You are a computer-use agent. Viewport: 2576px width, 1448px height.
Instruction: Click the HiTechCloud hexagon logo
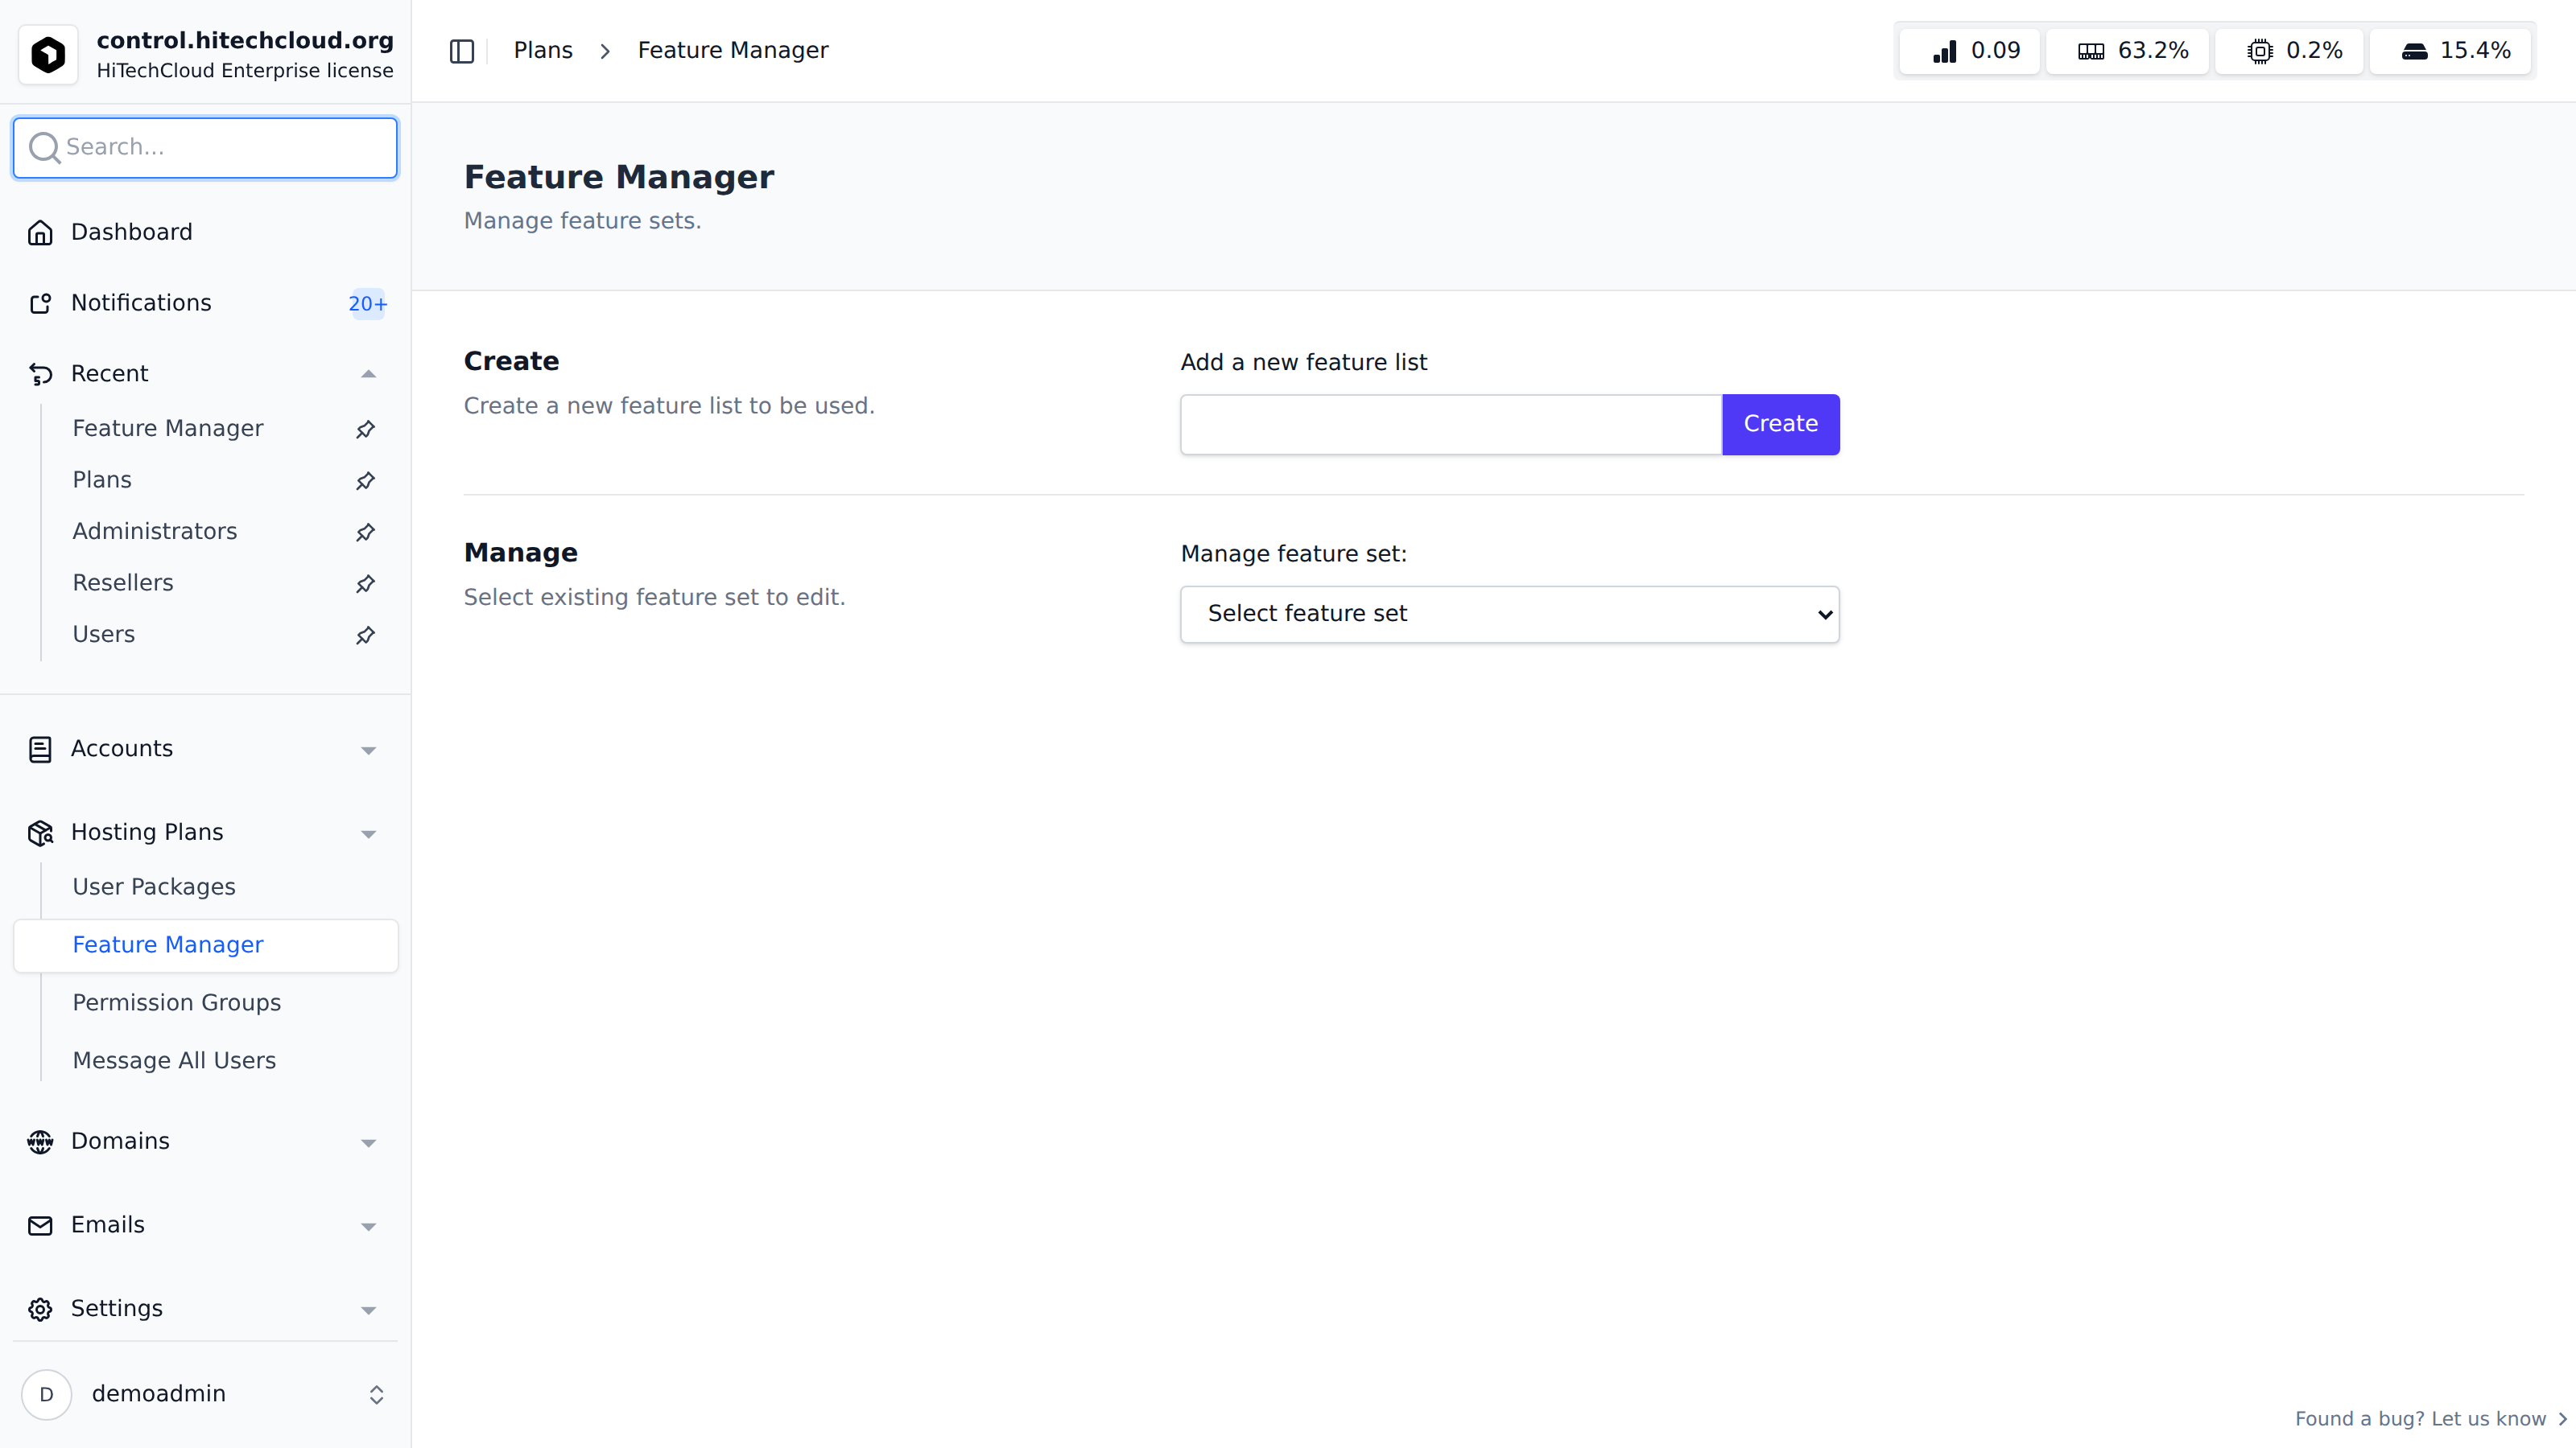(48, 54)
